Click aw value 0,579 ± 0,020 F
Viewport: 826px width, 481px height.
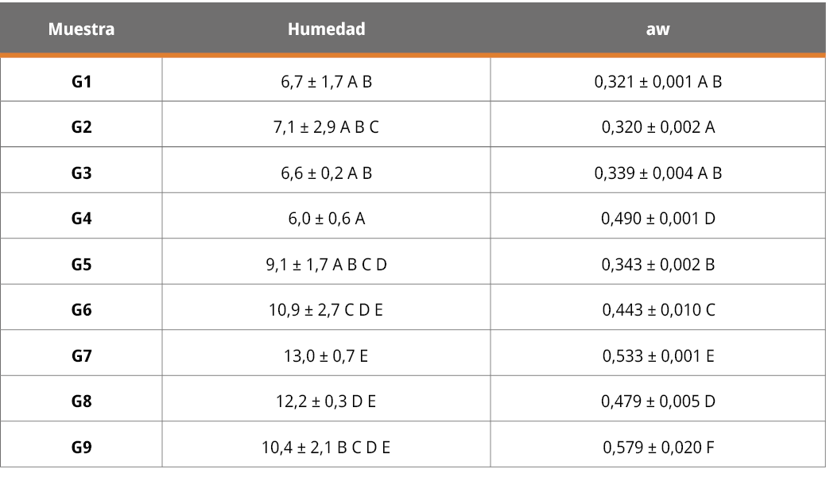coord(657,447)
